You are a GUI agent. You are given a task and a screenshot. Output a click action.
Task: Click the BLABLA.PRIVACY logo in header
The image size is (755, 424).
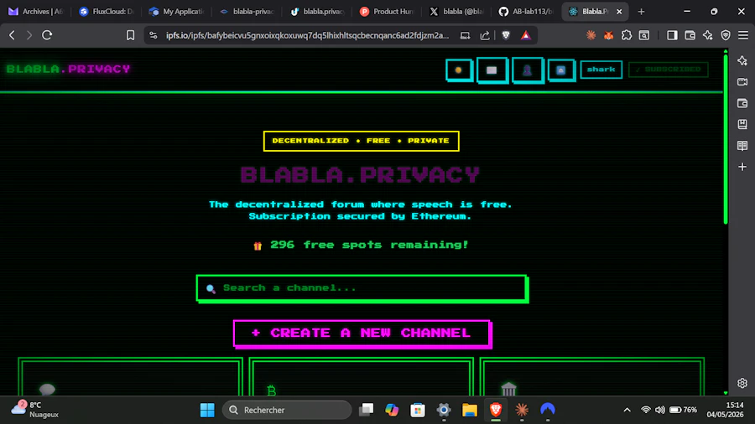69,69
